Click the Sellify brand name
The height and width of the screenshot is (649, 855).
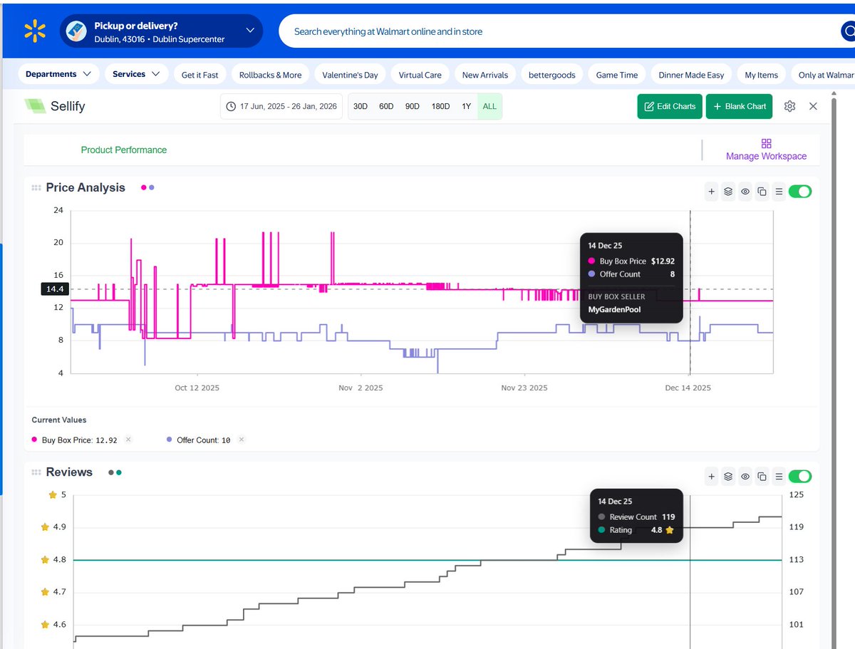[68, 106]
